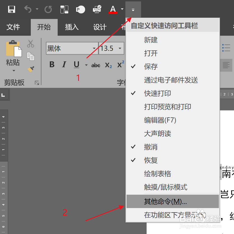This screenshot has height=234, width=234.
Task: Click the Redo icon
Action: [x=48, y=9]
